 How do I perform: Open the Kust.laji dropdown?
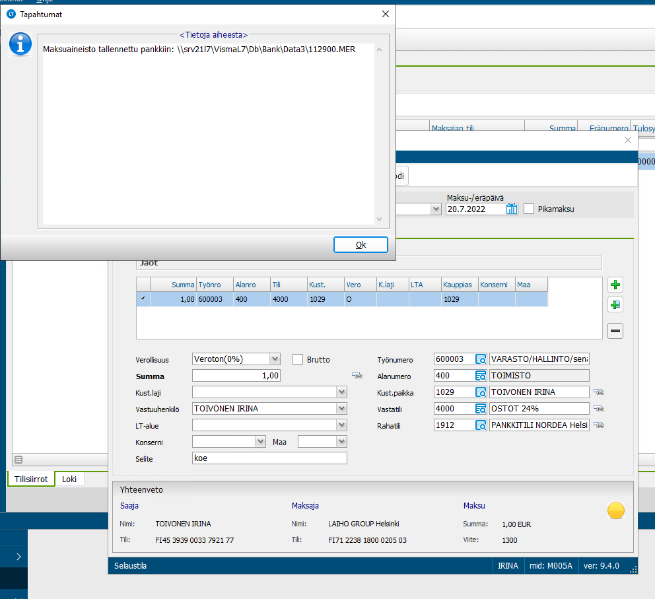[342, 392]
